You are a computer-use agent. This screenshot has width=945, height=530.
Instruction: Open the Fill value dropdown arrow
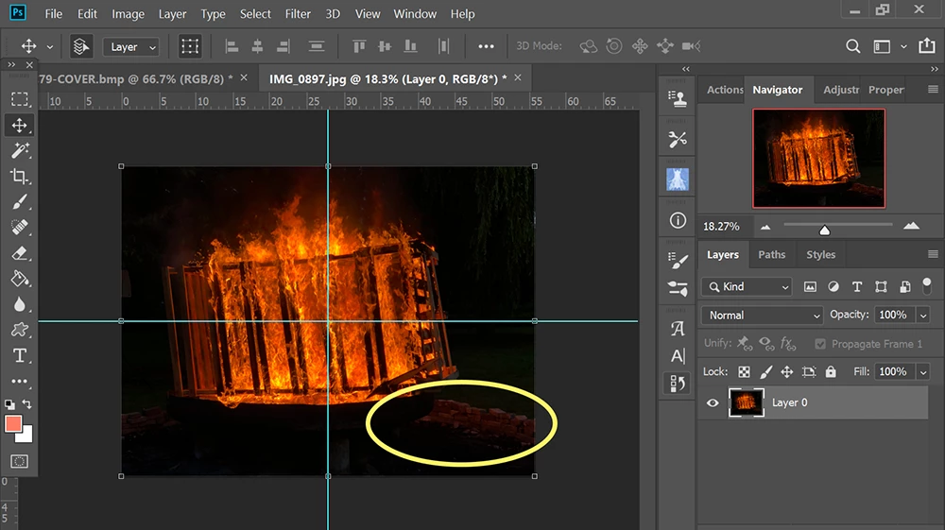[x=922, y=371]
